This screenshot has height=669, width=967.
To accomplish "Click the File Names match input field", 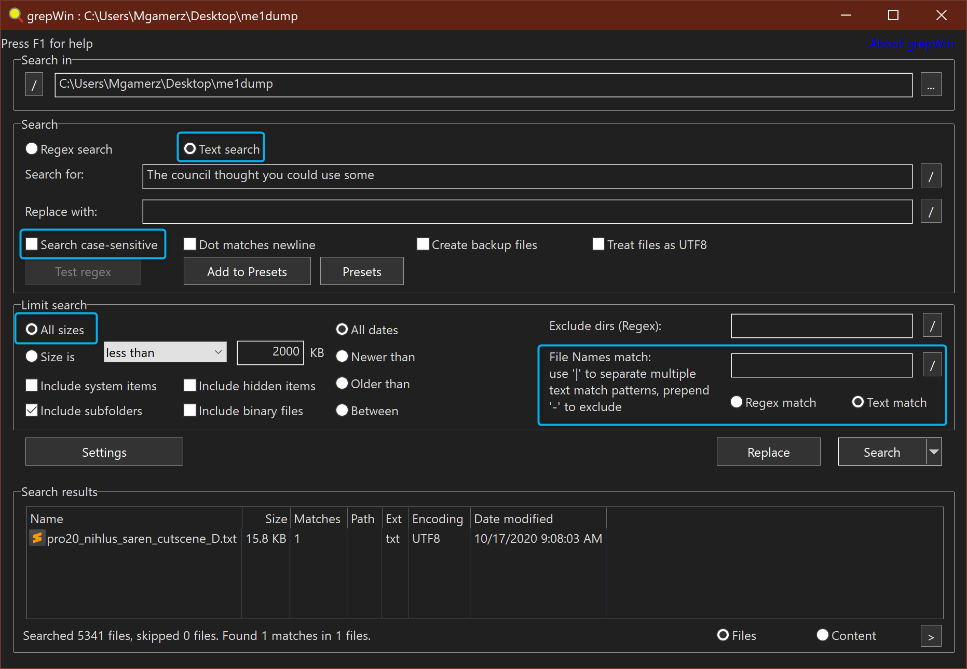I will 822,365.
